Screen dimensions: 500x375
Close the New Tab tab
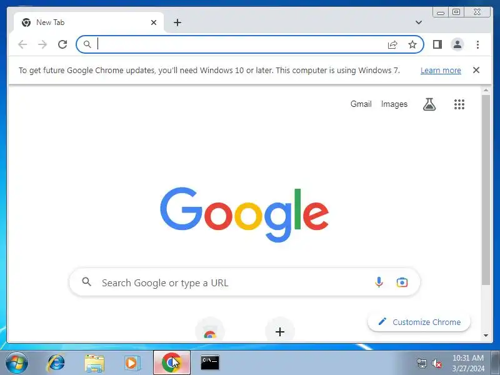pos(154,22)
